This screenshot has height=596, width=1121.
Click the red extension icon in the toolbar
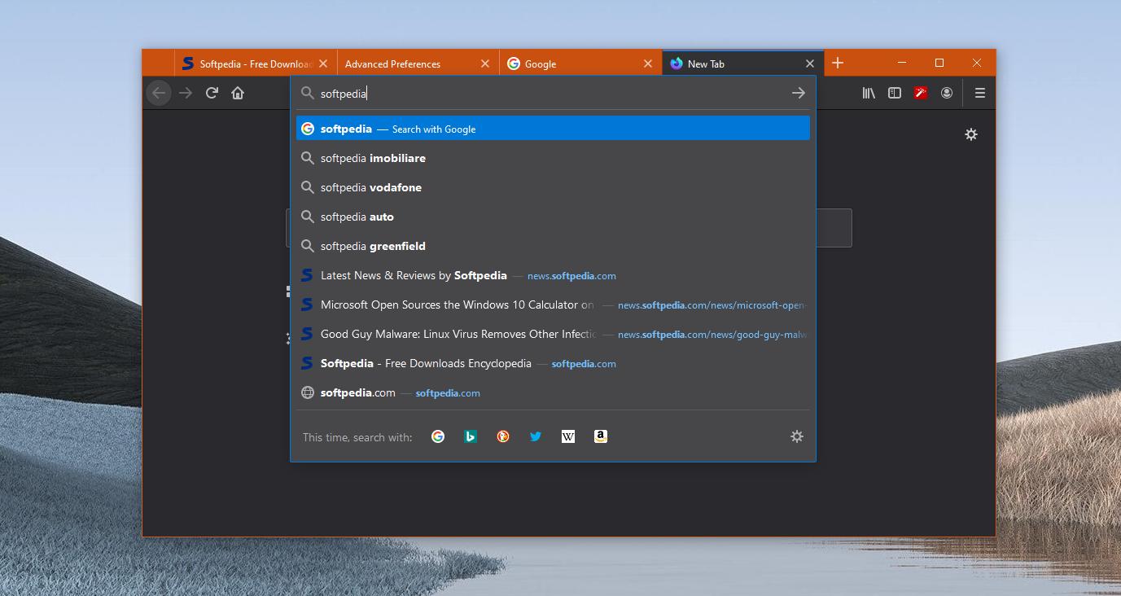point(921,93)
